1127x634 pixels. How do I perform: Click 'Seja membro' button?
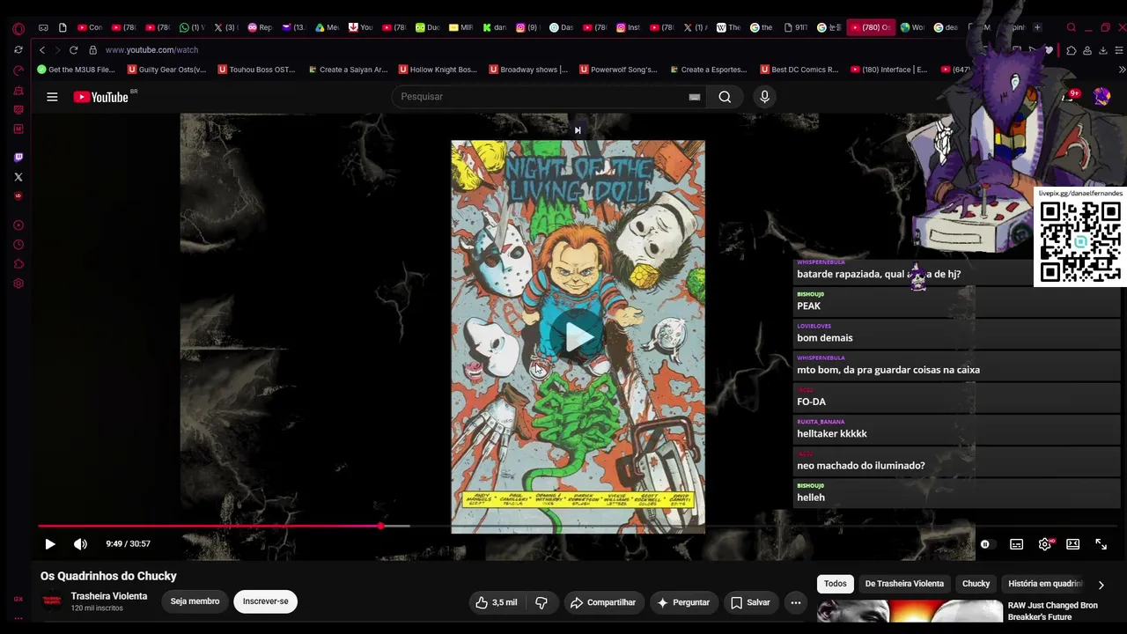click(195, 601)
